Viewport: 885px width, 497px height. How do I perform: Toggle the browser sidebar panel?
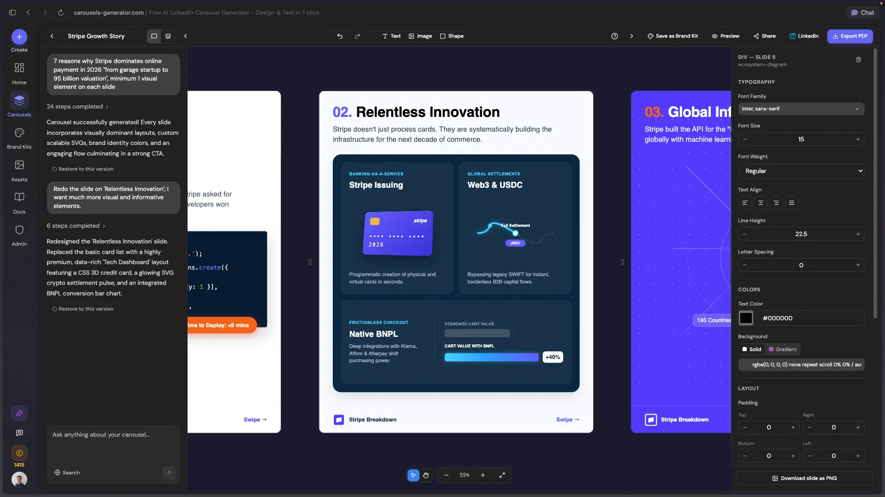tap(12, 13)
